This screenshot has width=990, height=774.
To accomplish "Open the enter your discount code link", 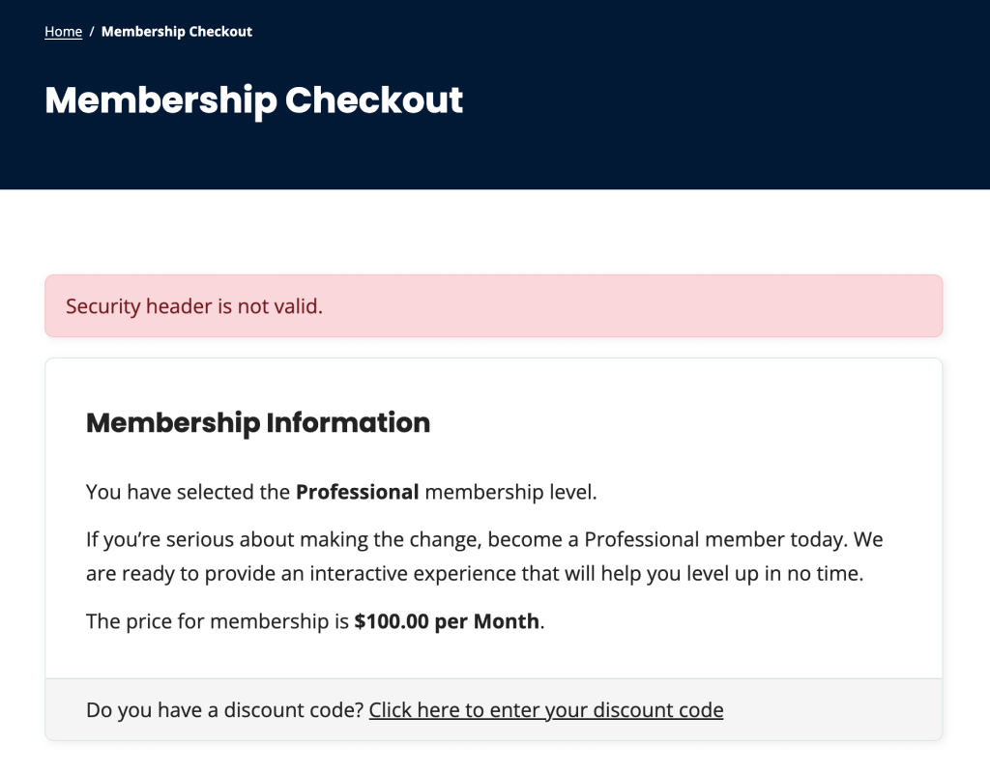I will tap(545, 710).
